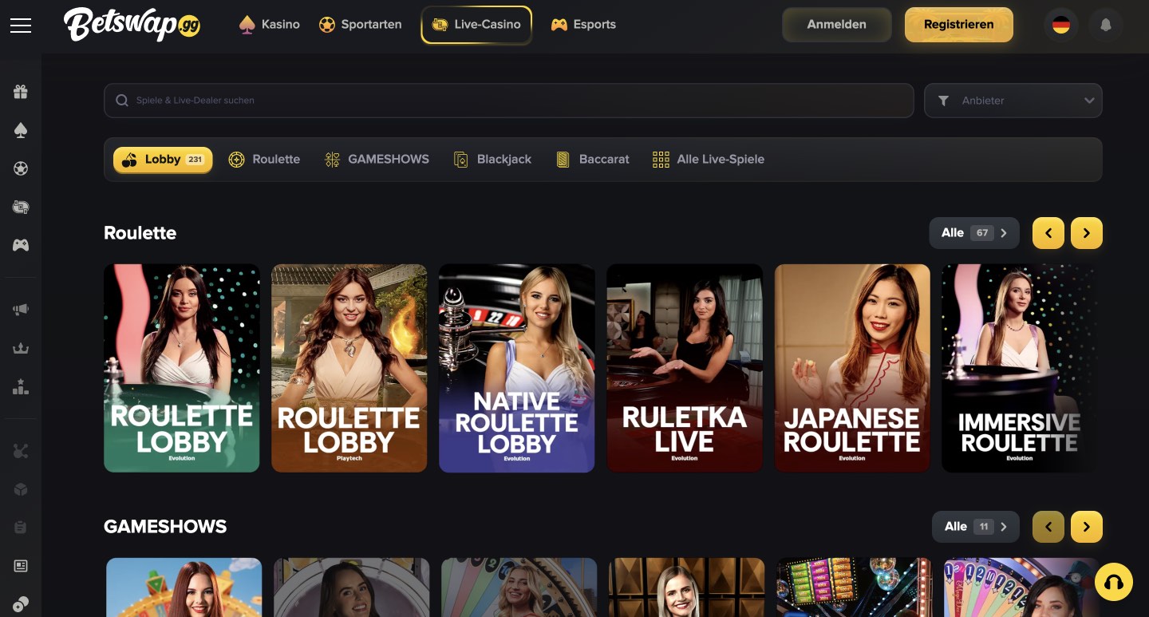Click the gamepad icon in sidebar
The image size is (1149, 617).
point(21,245)
